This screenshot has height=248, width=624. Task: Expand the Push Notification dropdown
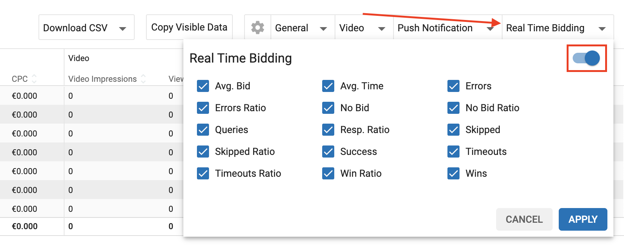tap(447, 28)
